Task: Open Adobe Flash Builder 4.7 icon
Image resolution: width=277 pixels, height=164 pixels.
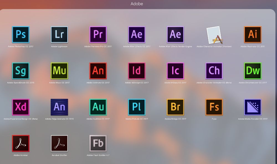Action: click(98, 143)
